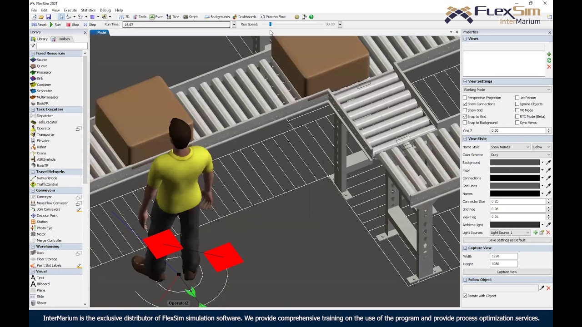Open the Working Mode dropdown
Screen dimensions: 582x327
click(x=507, y=89)
